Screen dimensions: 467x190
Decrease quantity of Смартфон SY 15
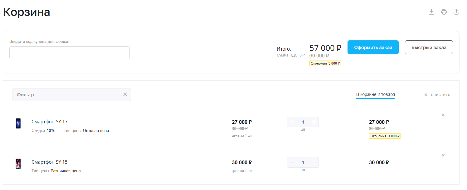(x=292, y=162)
